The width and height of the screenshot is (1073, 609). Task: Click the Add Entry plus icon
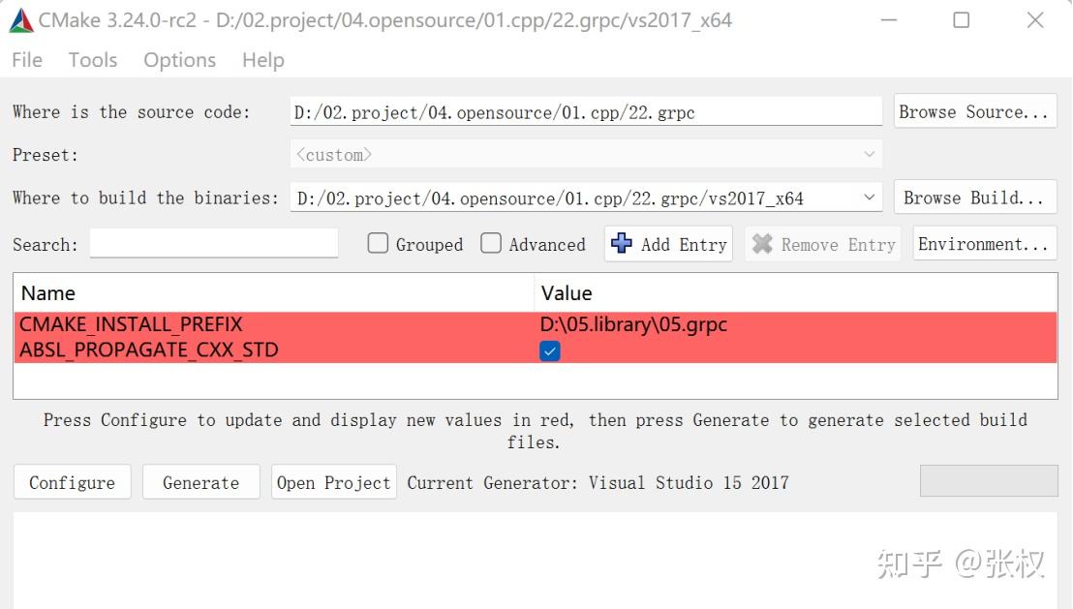[x=620, y=244]
